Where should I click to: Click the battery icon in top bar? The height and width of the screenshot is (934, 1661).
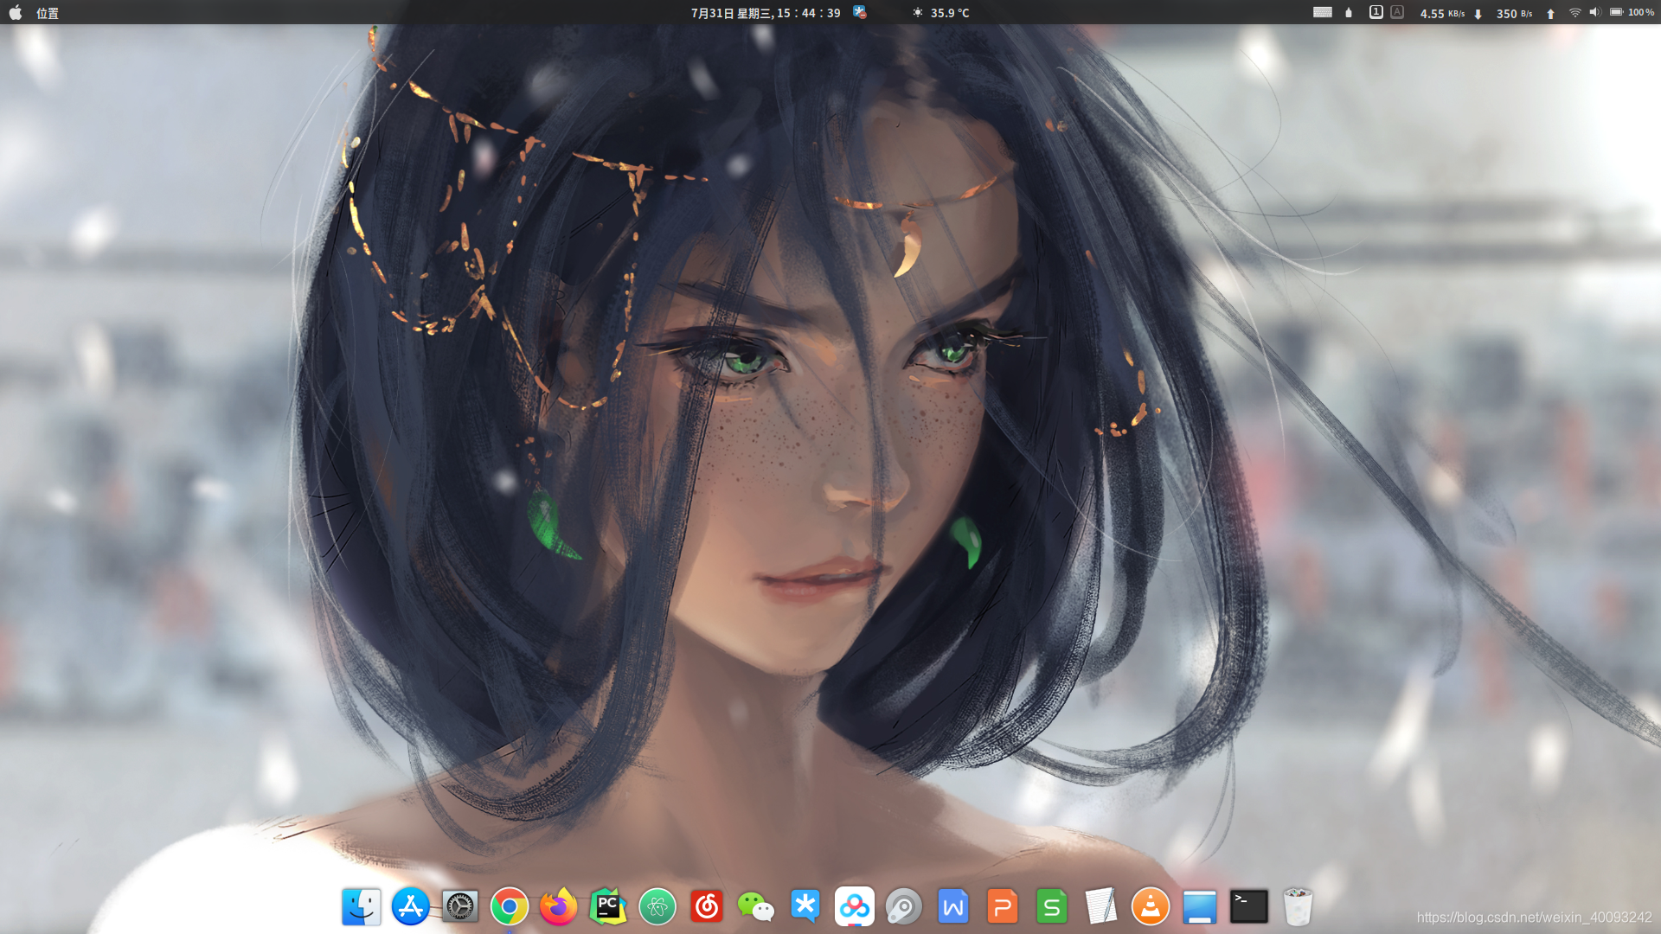pos(1616,12)
